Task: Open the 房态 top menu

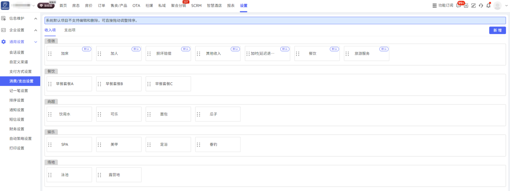Action: click(x=76, y=6)
